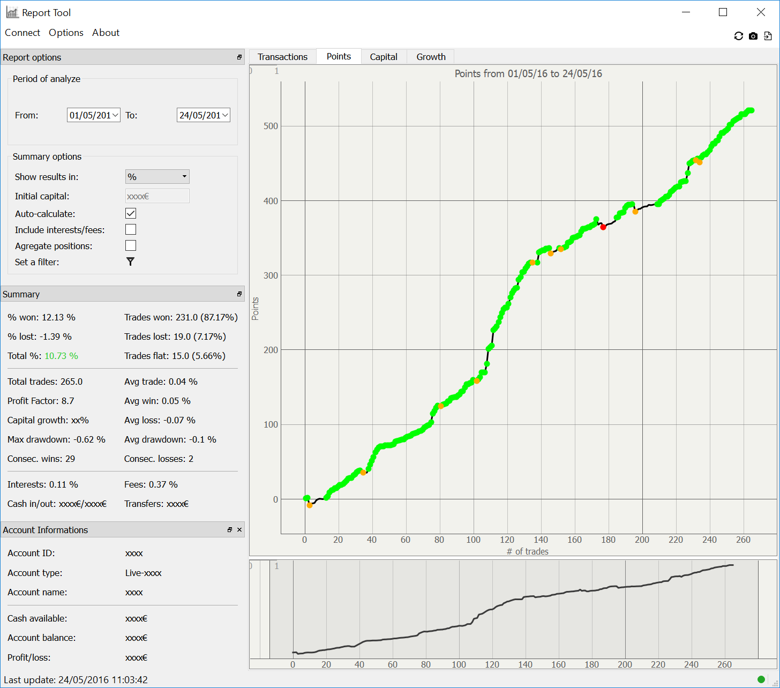Viewport: 780px width, 688px height.
Task: Expand the Show results in dropdown
Action: [157, 177]
